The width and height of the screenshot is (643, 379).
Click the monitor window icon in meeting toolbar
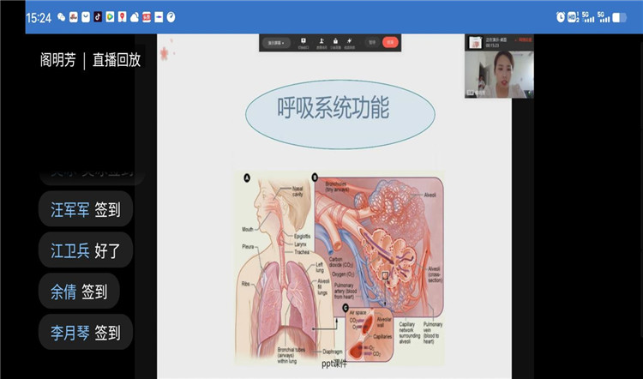(x=303, y=42)
